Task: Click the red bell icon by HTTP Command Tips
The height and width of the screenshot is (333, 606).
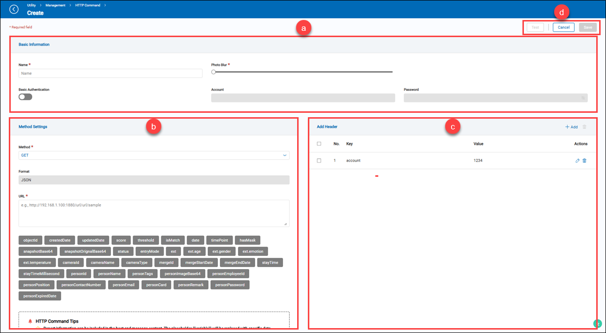Action: pyautogui.click(x=30, y=321)
